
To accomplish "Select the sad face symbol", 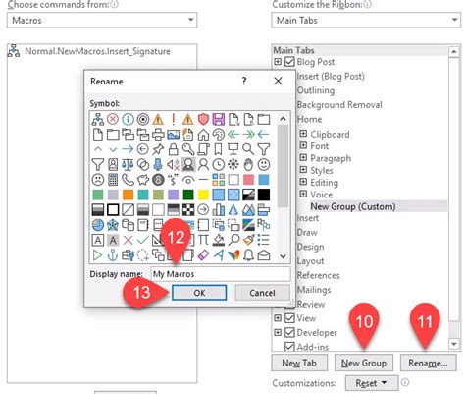I will click(x=98, y=180).
